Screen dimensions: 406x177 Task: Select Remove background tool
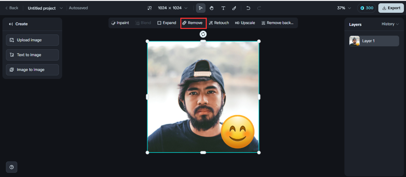coord(278,23)
